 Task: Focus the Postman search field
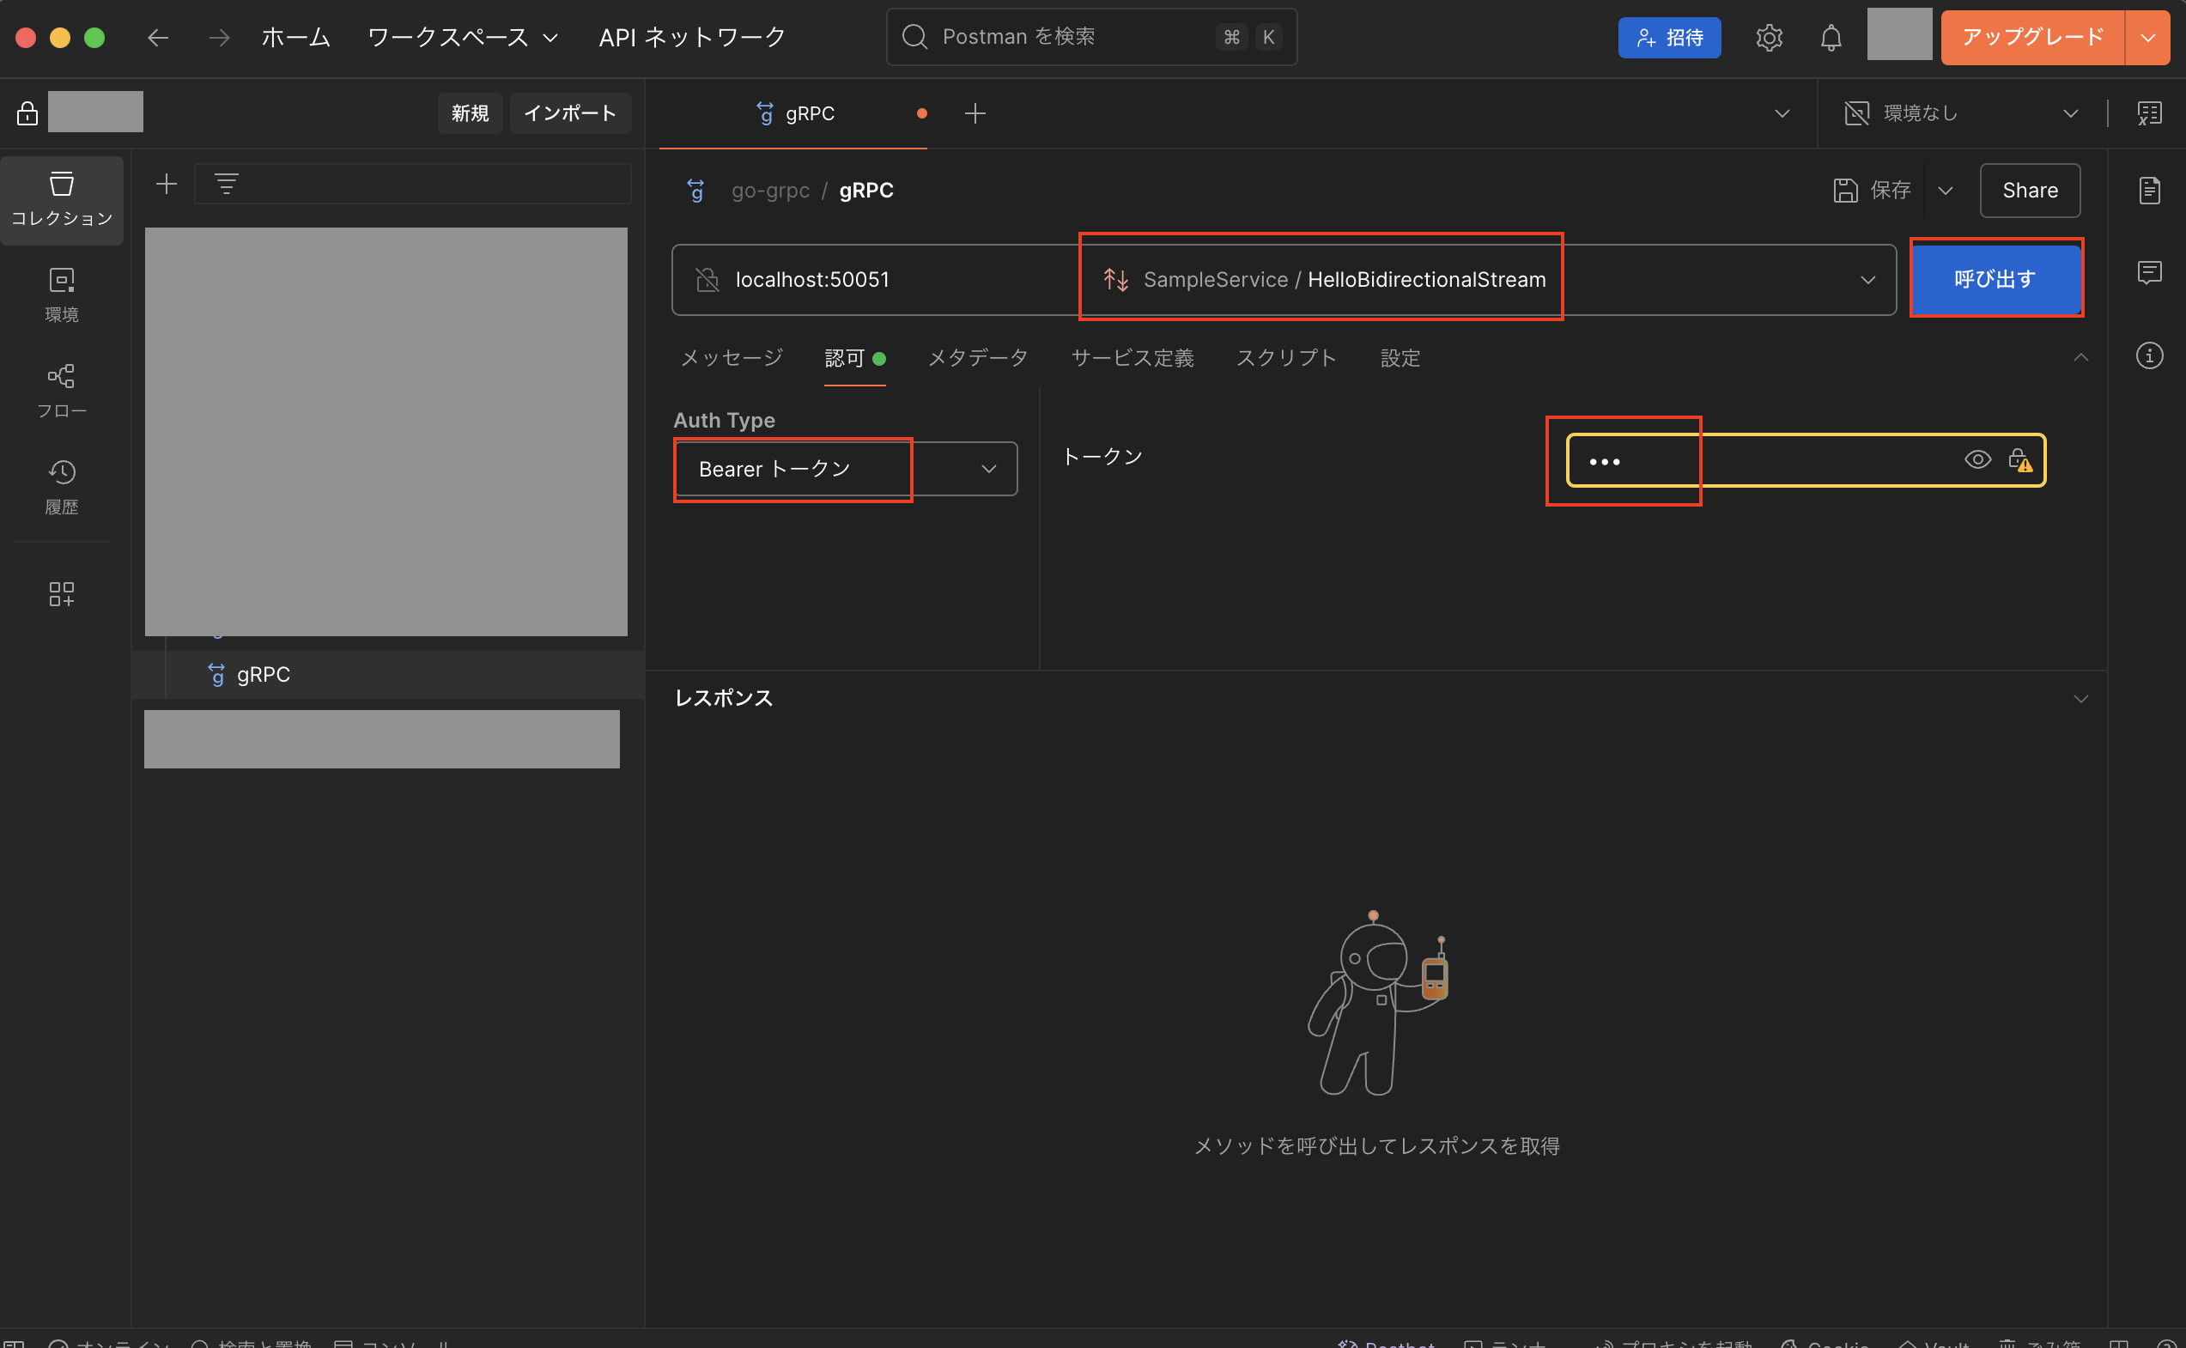[1091, 38]
